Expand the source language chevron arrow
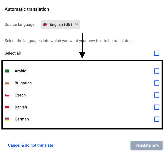 tap(77, 25)
